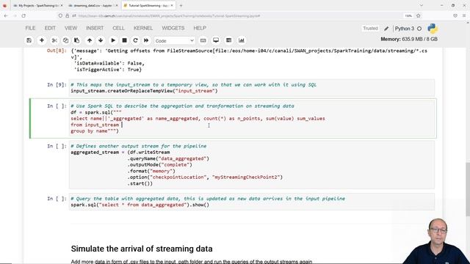Screen dimensions: 470x264
Task: Click the kernel idle circle indicator
Action: click(x=419, y=29)
